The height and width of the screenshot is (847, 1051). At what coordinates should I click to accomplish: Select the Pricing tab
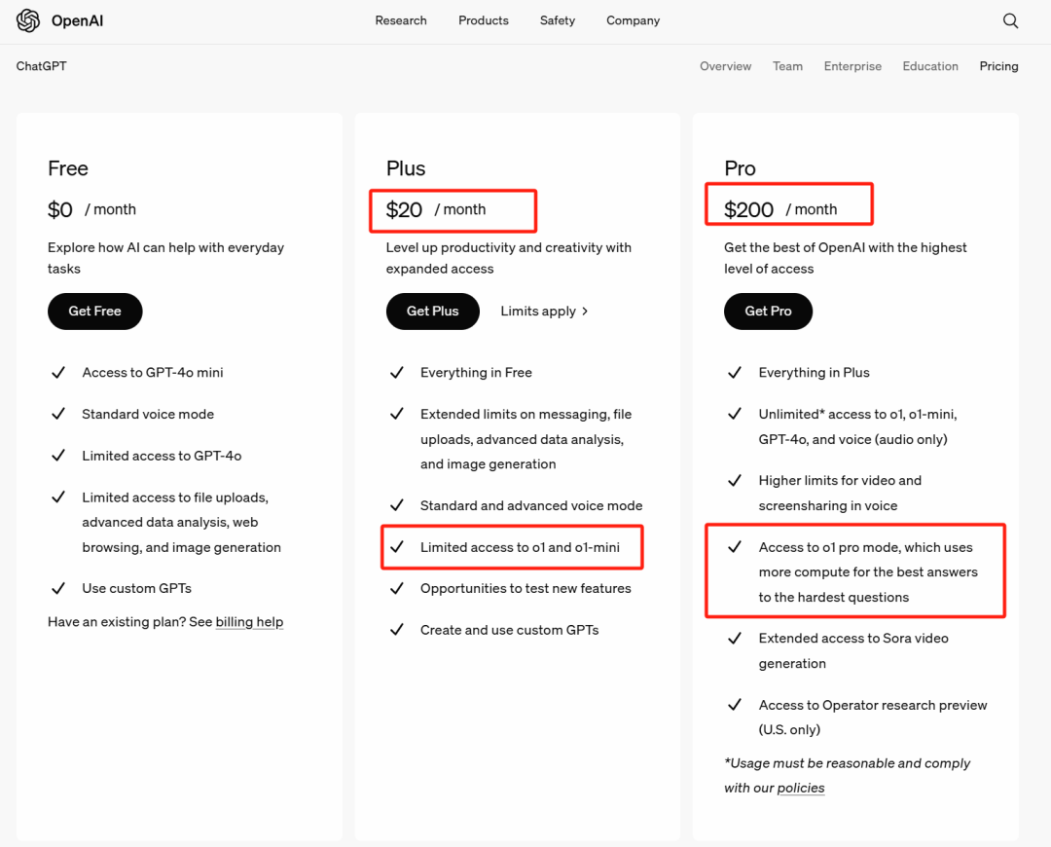point(998,65)
